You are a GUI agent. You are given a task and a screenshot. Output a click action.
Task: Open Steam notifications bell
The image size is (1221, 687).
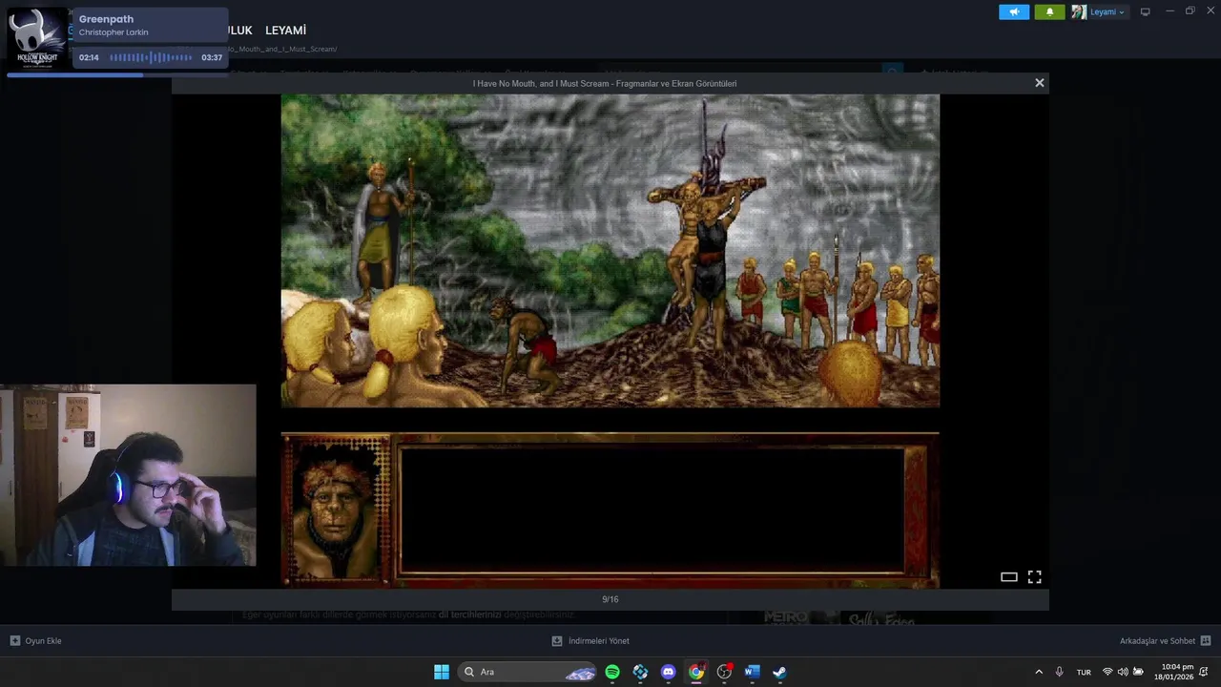pos(1049,12)
